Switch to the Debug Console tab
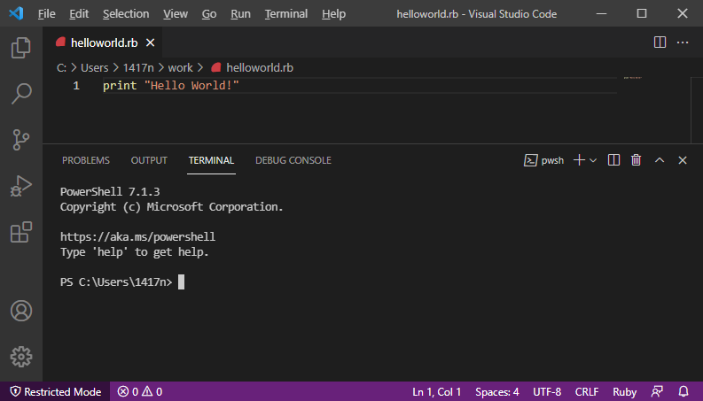Viewport: 703px width, 401px height. tap(293, 160)
